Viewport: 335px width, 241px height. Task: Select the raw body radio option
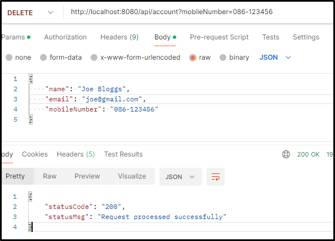(193, 57)
